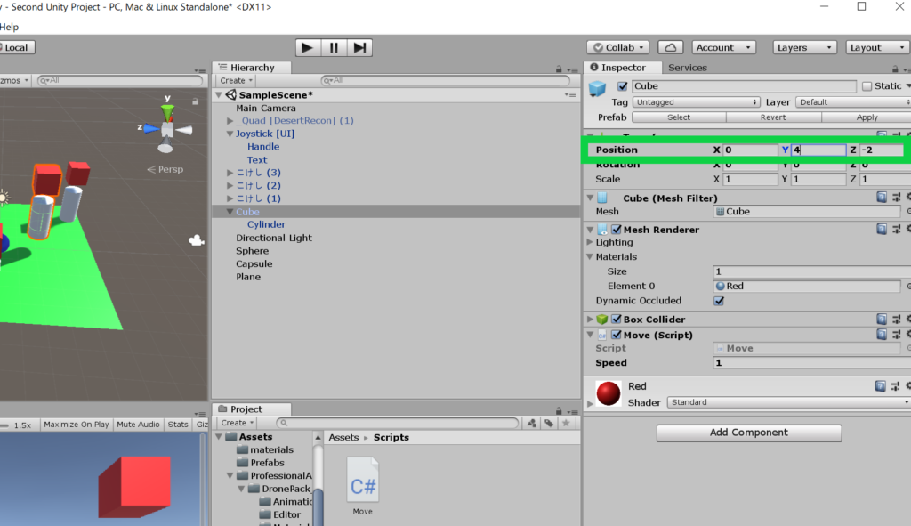Screen dimensions: 911x526
Task: Open the Help menu
Action: [9, 28]
